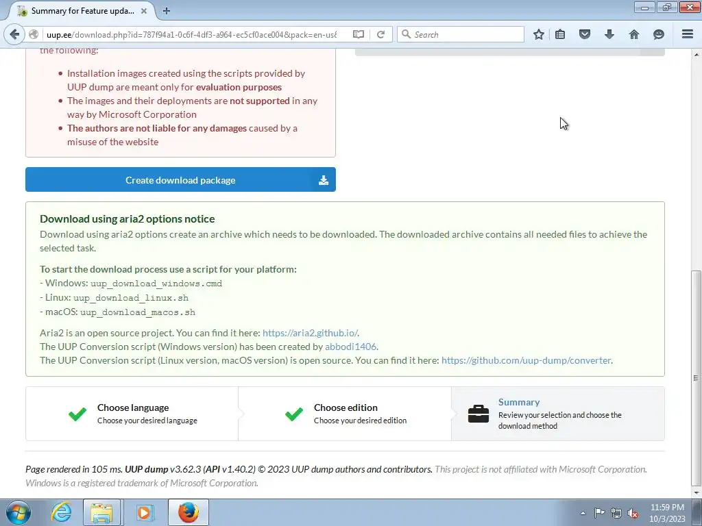
Task: Open the Windows Start menu orb
Action: (x=18, y=512)
